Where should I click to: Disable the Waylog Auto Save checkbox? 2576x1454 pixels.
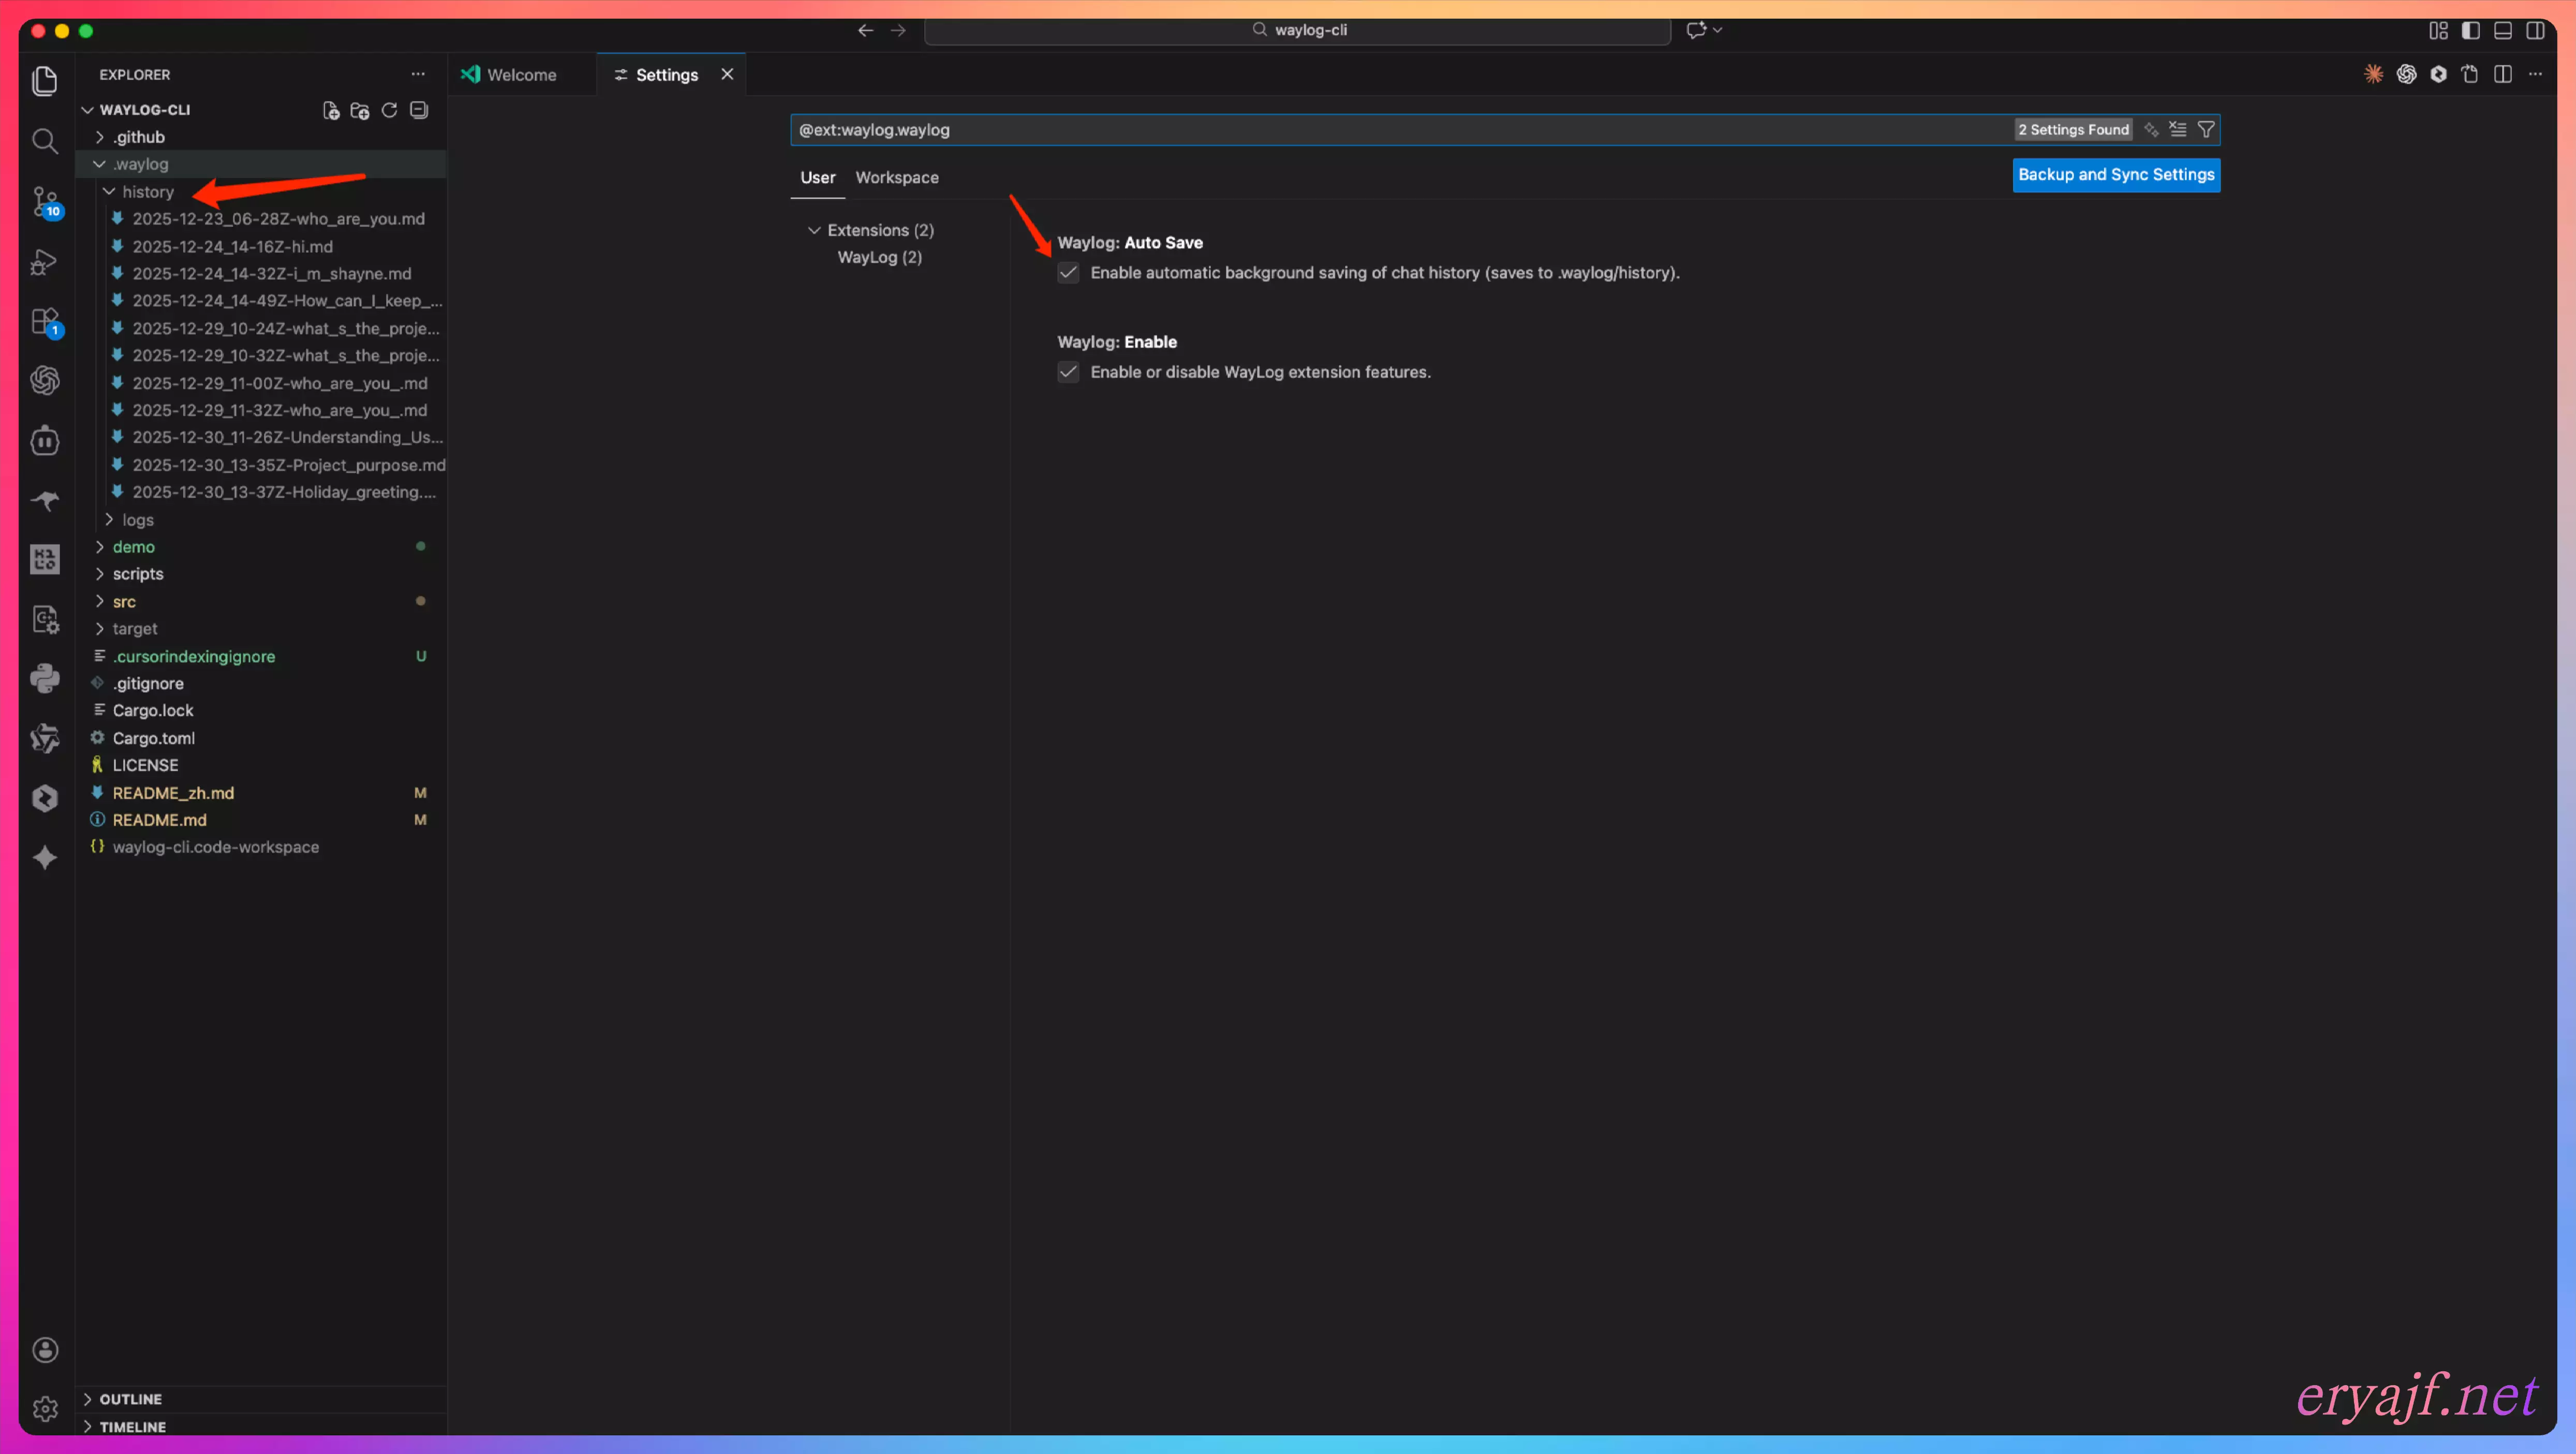tap(1068, 273)
